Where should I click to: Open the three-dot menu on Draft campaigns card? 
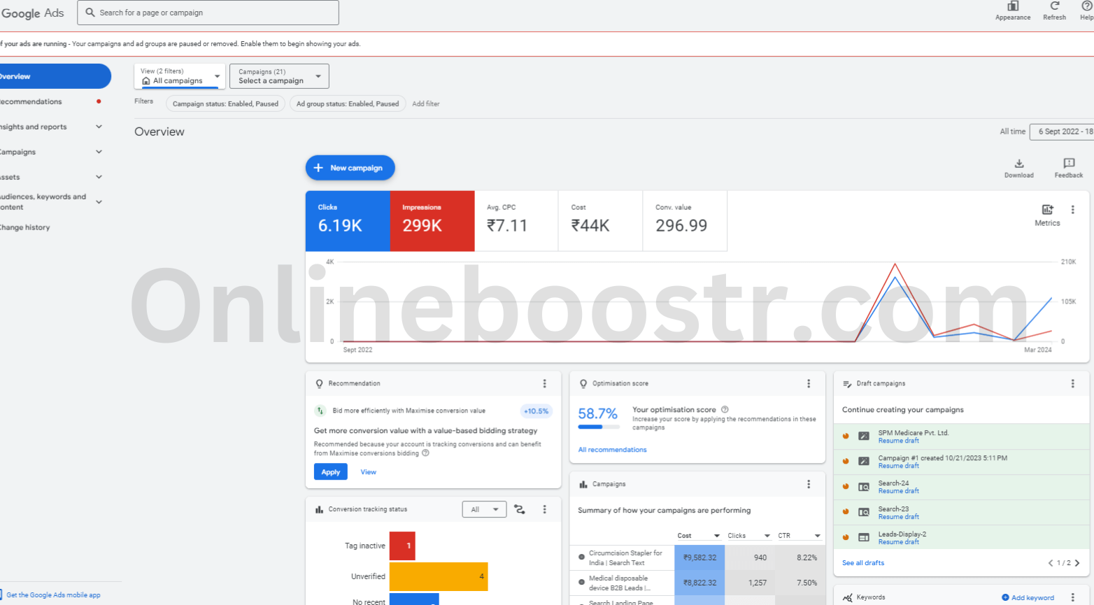point(1073,383)
